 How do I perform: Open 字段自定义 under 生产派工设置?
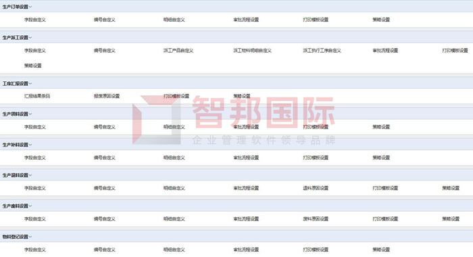[x=35, y=51]
